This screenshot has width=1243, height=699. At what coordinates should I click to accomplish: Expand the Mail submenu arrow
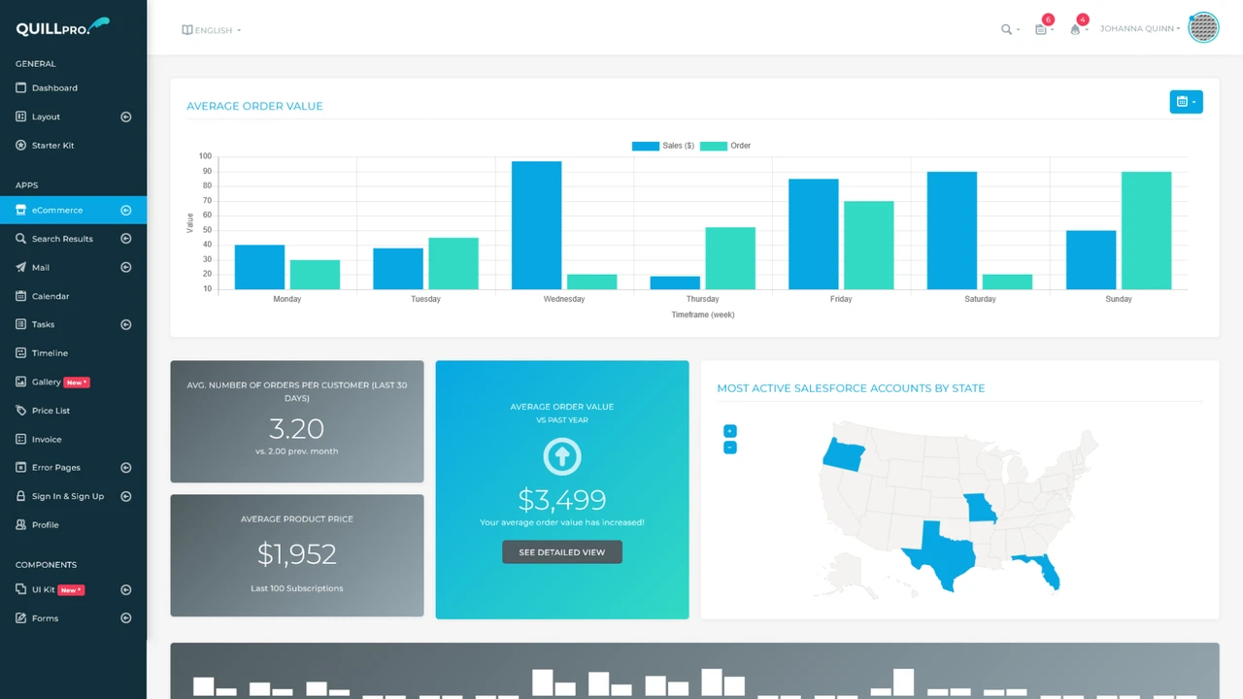pos(125,267)
